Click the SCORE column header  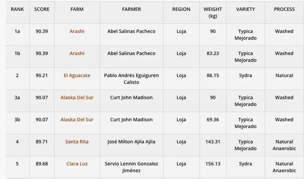pyautogui.click(x=42, y=9)
